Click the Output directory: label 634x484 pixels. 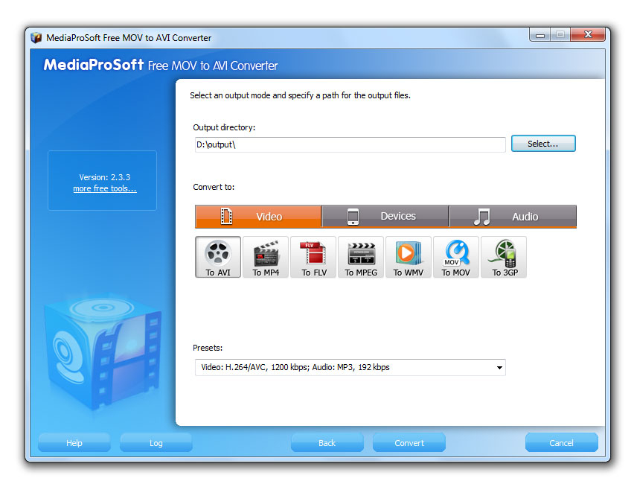tap(224, 127)
